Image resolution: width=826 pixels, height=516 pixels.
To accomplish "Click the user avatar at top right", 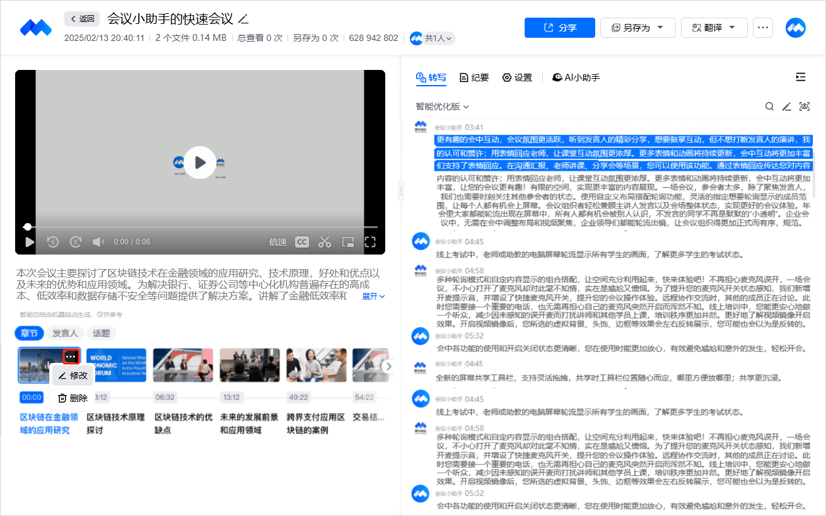I will pyautogui.click(x=796, y=28).
